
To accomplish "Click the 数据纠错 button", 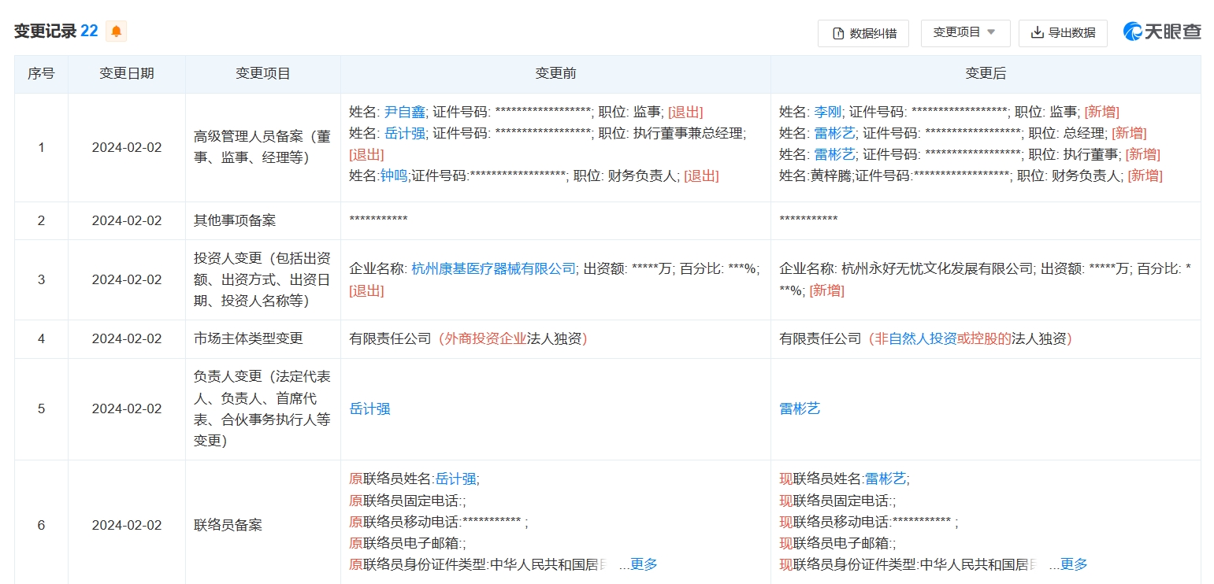I will 863,33.
